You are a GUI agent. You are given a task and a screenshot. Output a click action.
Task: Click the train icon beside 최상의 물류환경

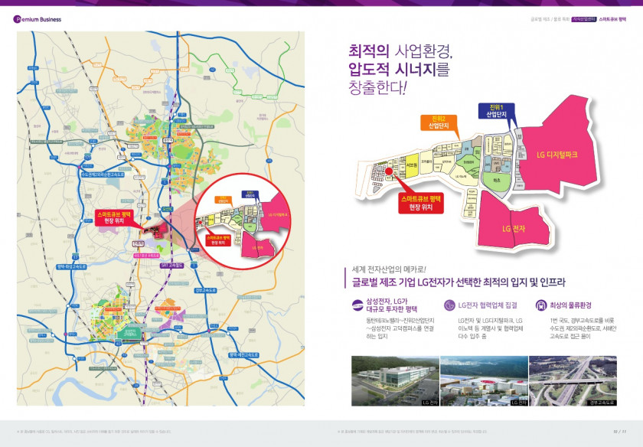(x=541, y=305)
